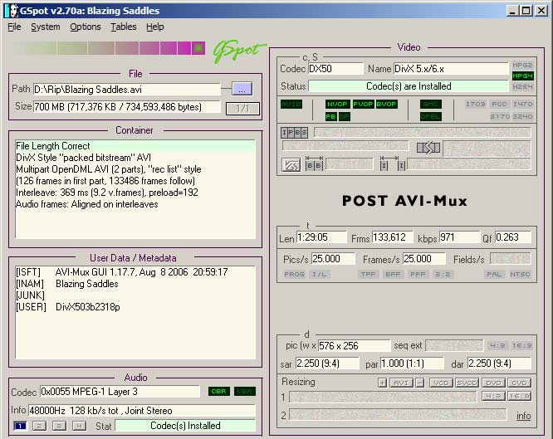Toggle the PAL indicator
Screen dimensions: 553x439
coord(494,275)
